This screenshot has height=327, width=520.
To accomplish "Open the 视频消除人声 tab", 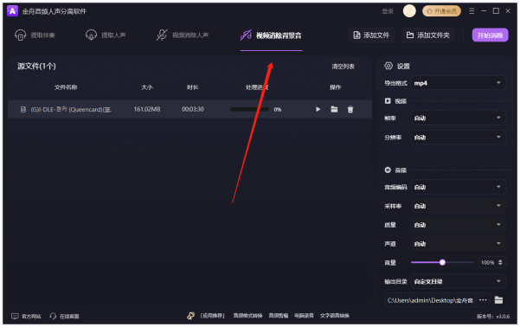I will click(x=183, y=35).
